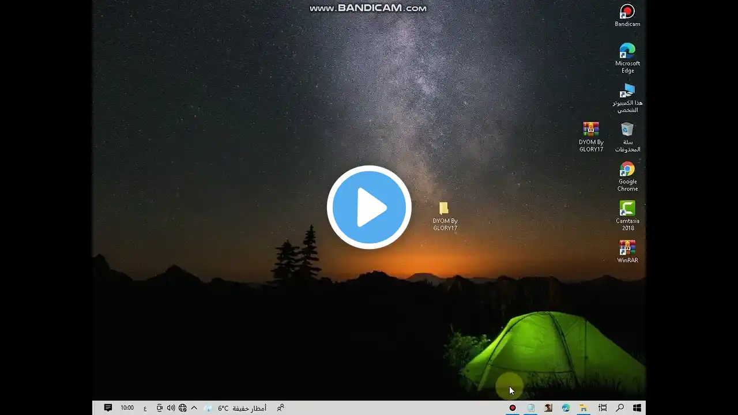Click the Bandicam recording icon in taskbar
Image resolution: width=738 pixels, height=415 pixels.
tap(513, 408)
